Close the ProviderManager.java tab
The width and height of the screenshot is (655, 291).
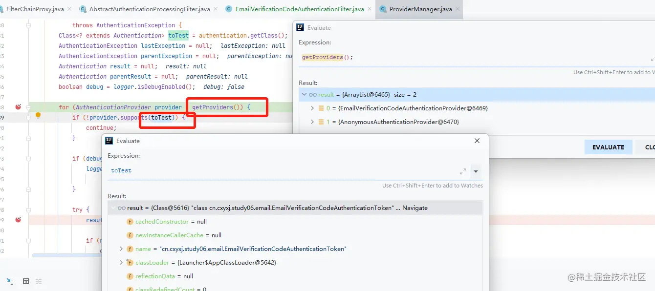(458, 9)
